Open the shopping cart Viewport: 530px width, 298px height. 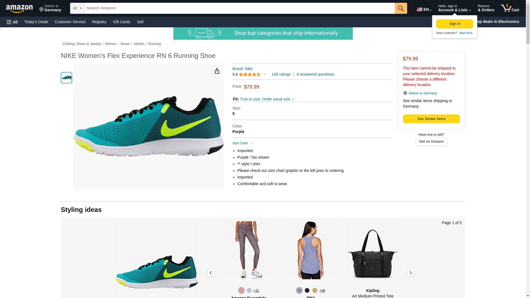pos(510,8)
